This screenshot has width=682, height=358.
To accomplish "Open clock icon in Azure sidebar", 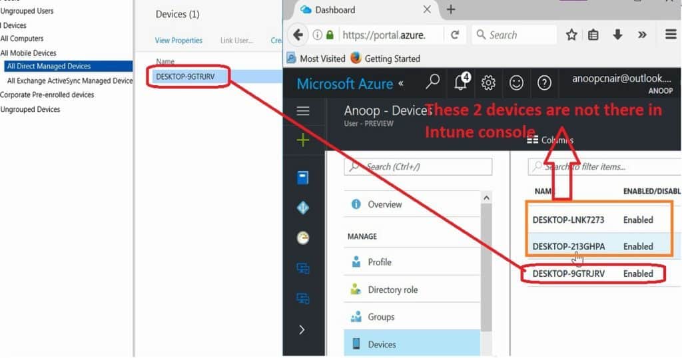I will click(303, 238).
